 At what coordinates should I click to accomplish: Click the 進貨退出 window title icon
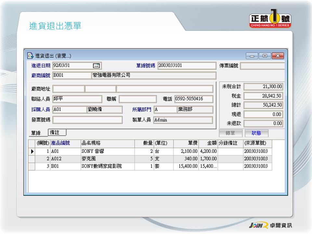click(30, 56)
